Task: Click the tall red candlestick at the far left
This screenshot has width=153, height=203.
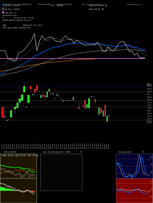Action: [x=2, y=112]
